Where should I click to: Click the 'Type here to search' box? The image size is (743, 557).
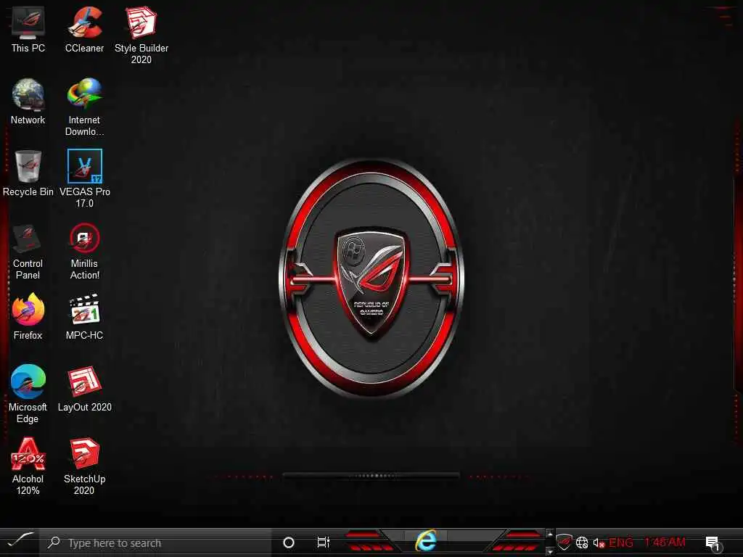(155, 542)
